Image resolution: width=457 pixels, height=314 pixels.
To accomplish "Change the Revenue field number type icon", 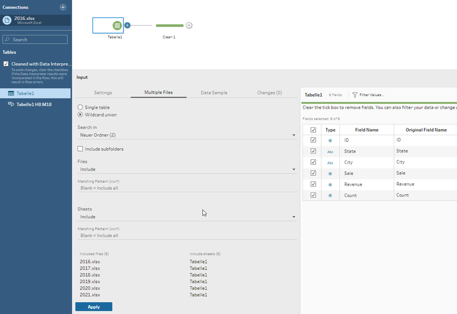I will click(330, 185).
